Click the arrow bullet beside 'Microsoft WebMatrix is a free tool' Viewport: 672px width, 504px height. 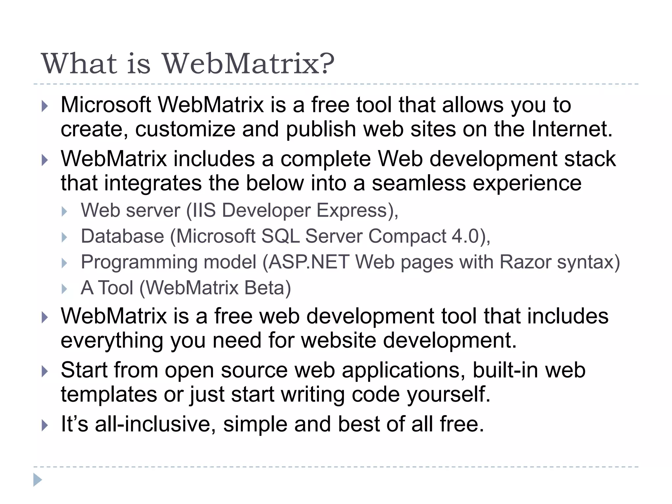45,106
